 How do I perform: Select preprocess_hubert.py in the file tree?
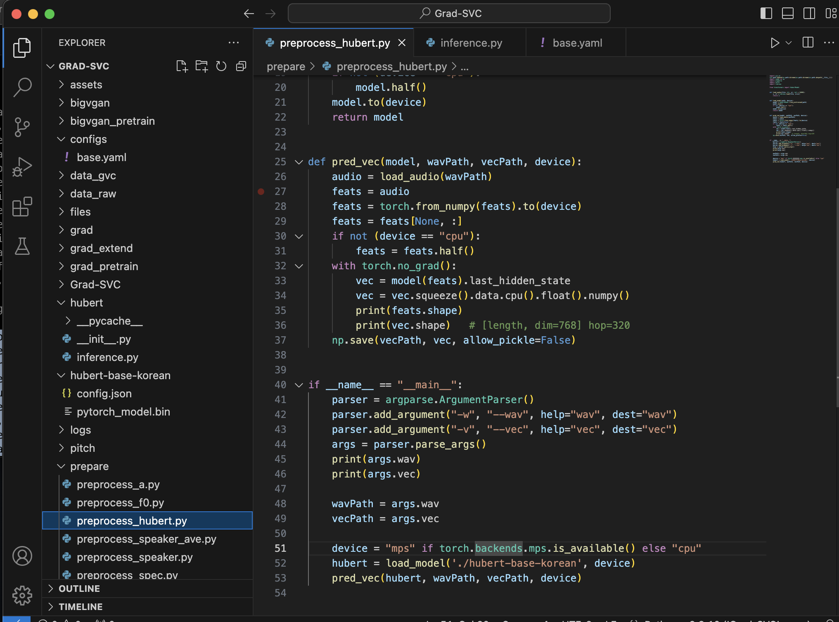[x=147, y=521]
